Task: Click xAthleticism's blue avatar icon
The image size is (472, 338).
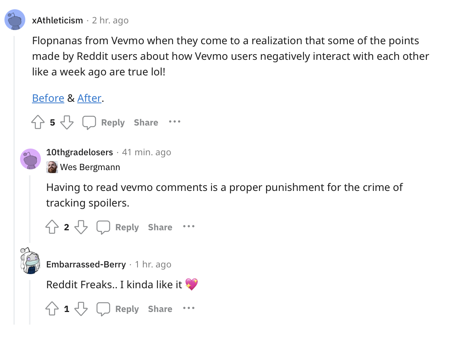Action: click(x=15, y=20)
